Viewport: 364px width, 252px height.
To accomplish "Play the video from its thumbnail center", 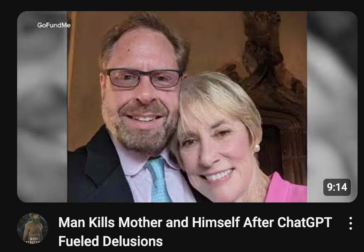I will [x=187, y=107].
